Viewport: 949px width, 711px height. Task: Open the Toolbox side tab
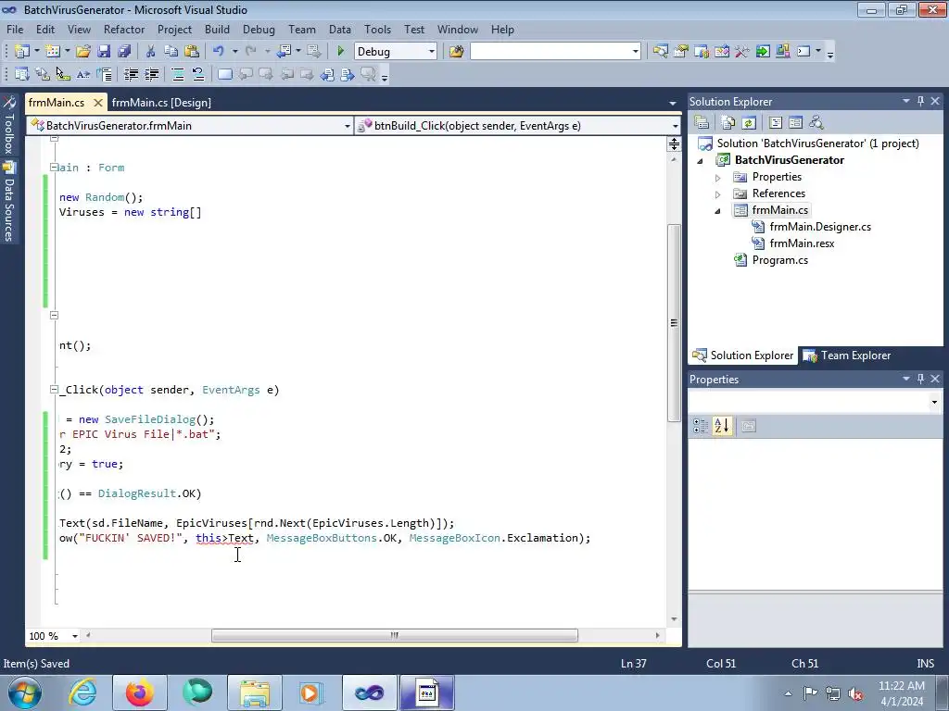9,126
